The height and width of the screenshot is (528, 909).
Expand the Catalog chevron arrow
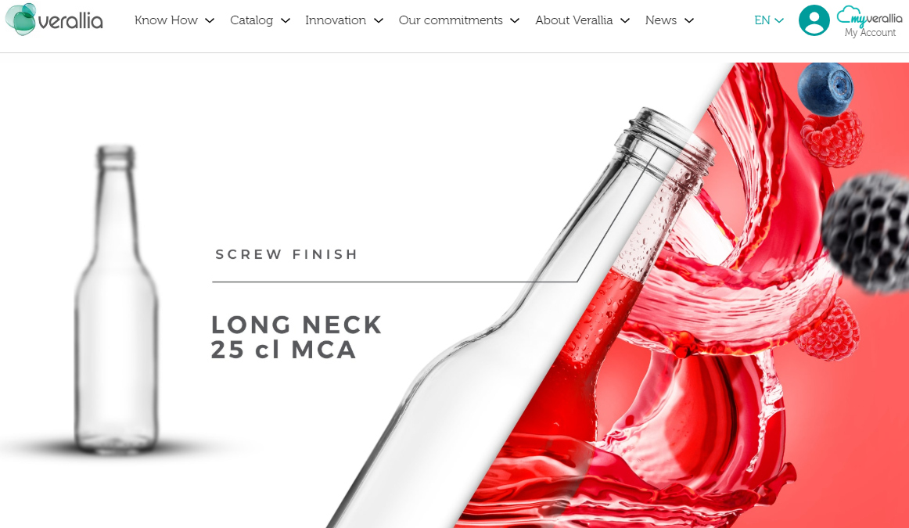(286, 21)
